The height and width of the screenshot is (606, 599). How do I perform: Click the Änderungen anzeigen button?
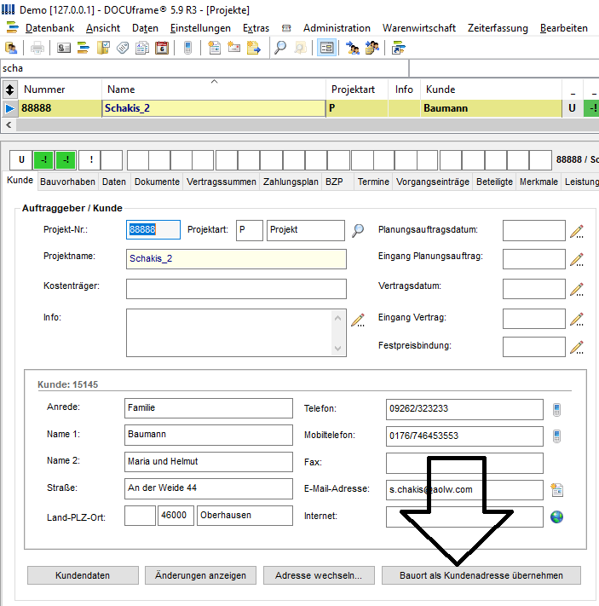(200, 575)
